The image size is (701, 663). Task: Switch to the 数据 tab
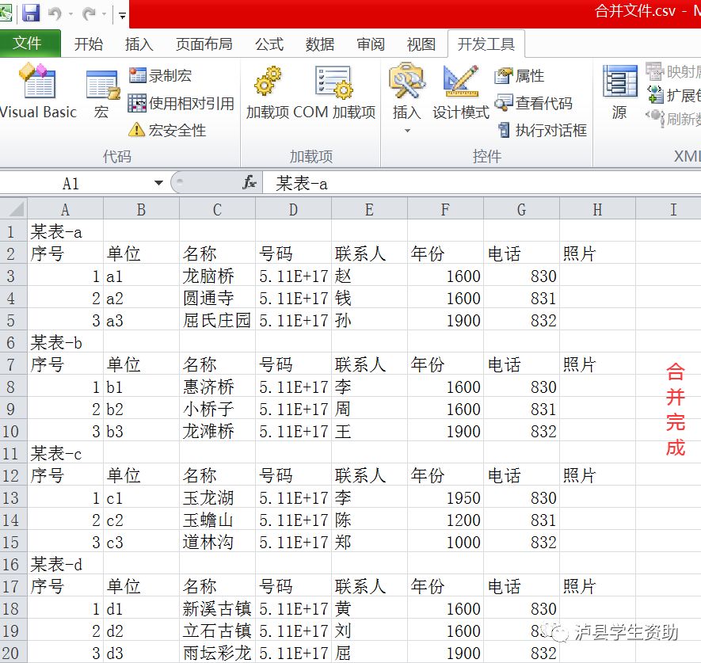click(320, 44)
